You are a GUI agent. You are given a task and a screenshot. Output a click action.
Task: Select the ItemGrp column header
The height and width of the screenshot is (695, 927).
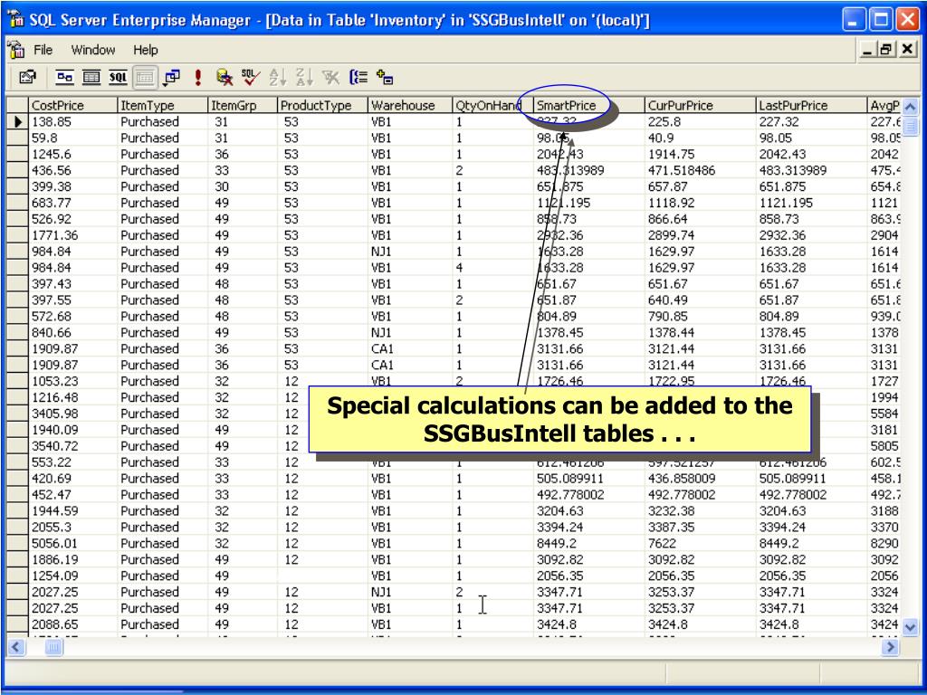coord(243,105)
